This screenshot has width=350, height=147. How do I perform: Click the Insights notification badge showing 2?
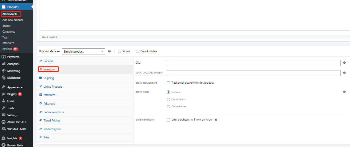point(21,138)
